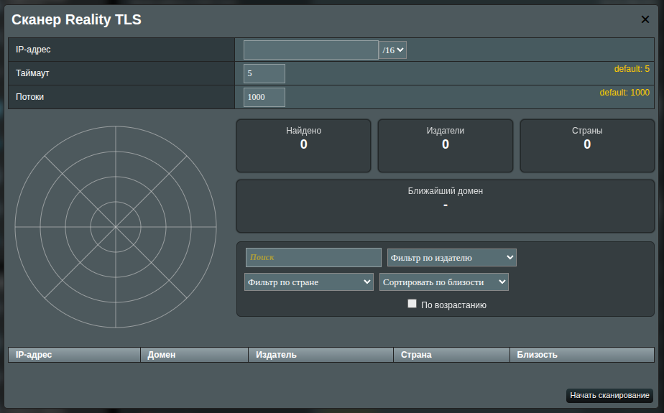Click the 'default: 5' hint text

click(632, 68)
